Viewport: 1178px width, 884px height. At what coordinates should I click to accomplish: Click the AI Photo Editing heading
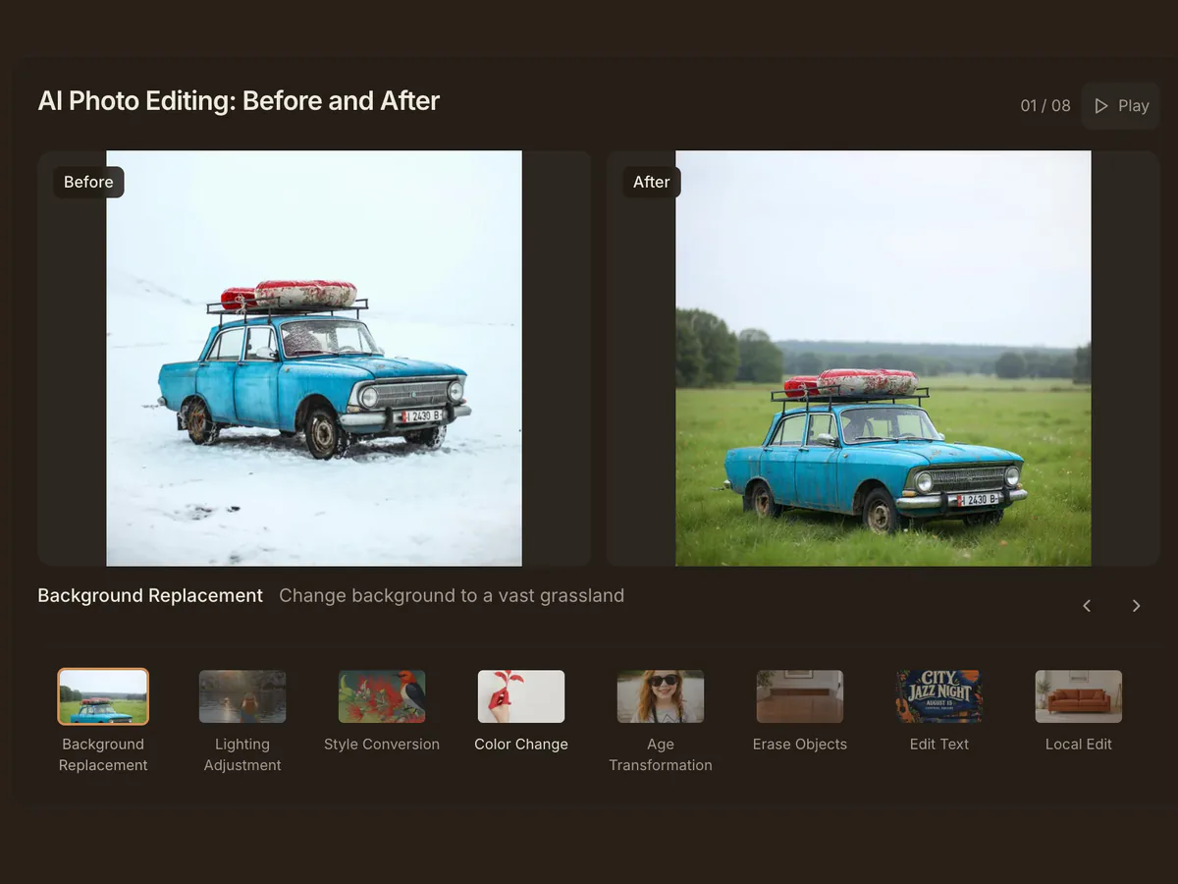coord(239,101)
